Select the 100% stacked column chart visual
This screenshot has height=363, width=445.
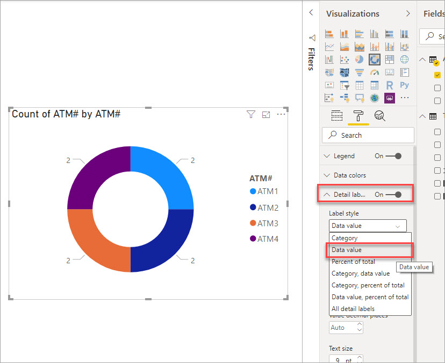pos(404,34)
